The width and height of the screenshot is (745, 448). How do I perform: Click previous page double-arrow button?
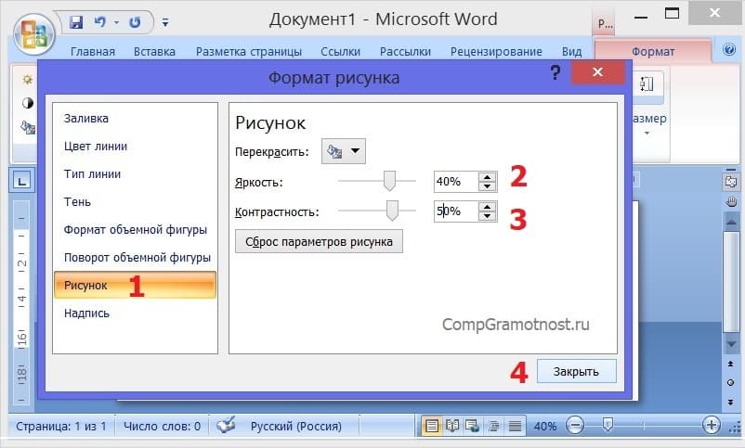(731, 364)
